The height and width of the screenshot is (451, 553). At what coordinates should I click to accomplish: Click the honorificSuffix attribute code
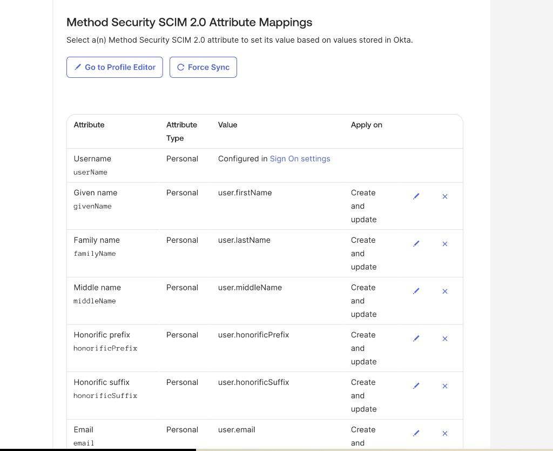pos(105,395)
